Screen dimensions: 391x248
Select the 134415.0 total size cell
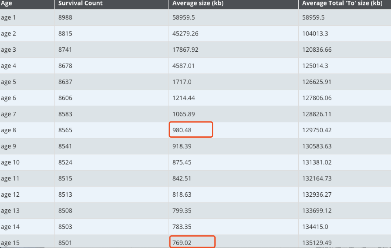click(315, 227)
